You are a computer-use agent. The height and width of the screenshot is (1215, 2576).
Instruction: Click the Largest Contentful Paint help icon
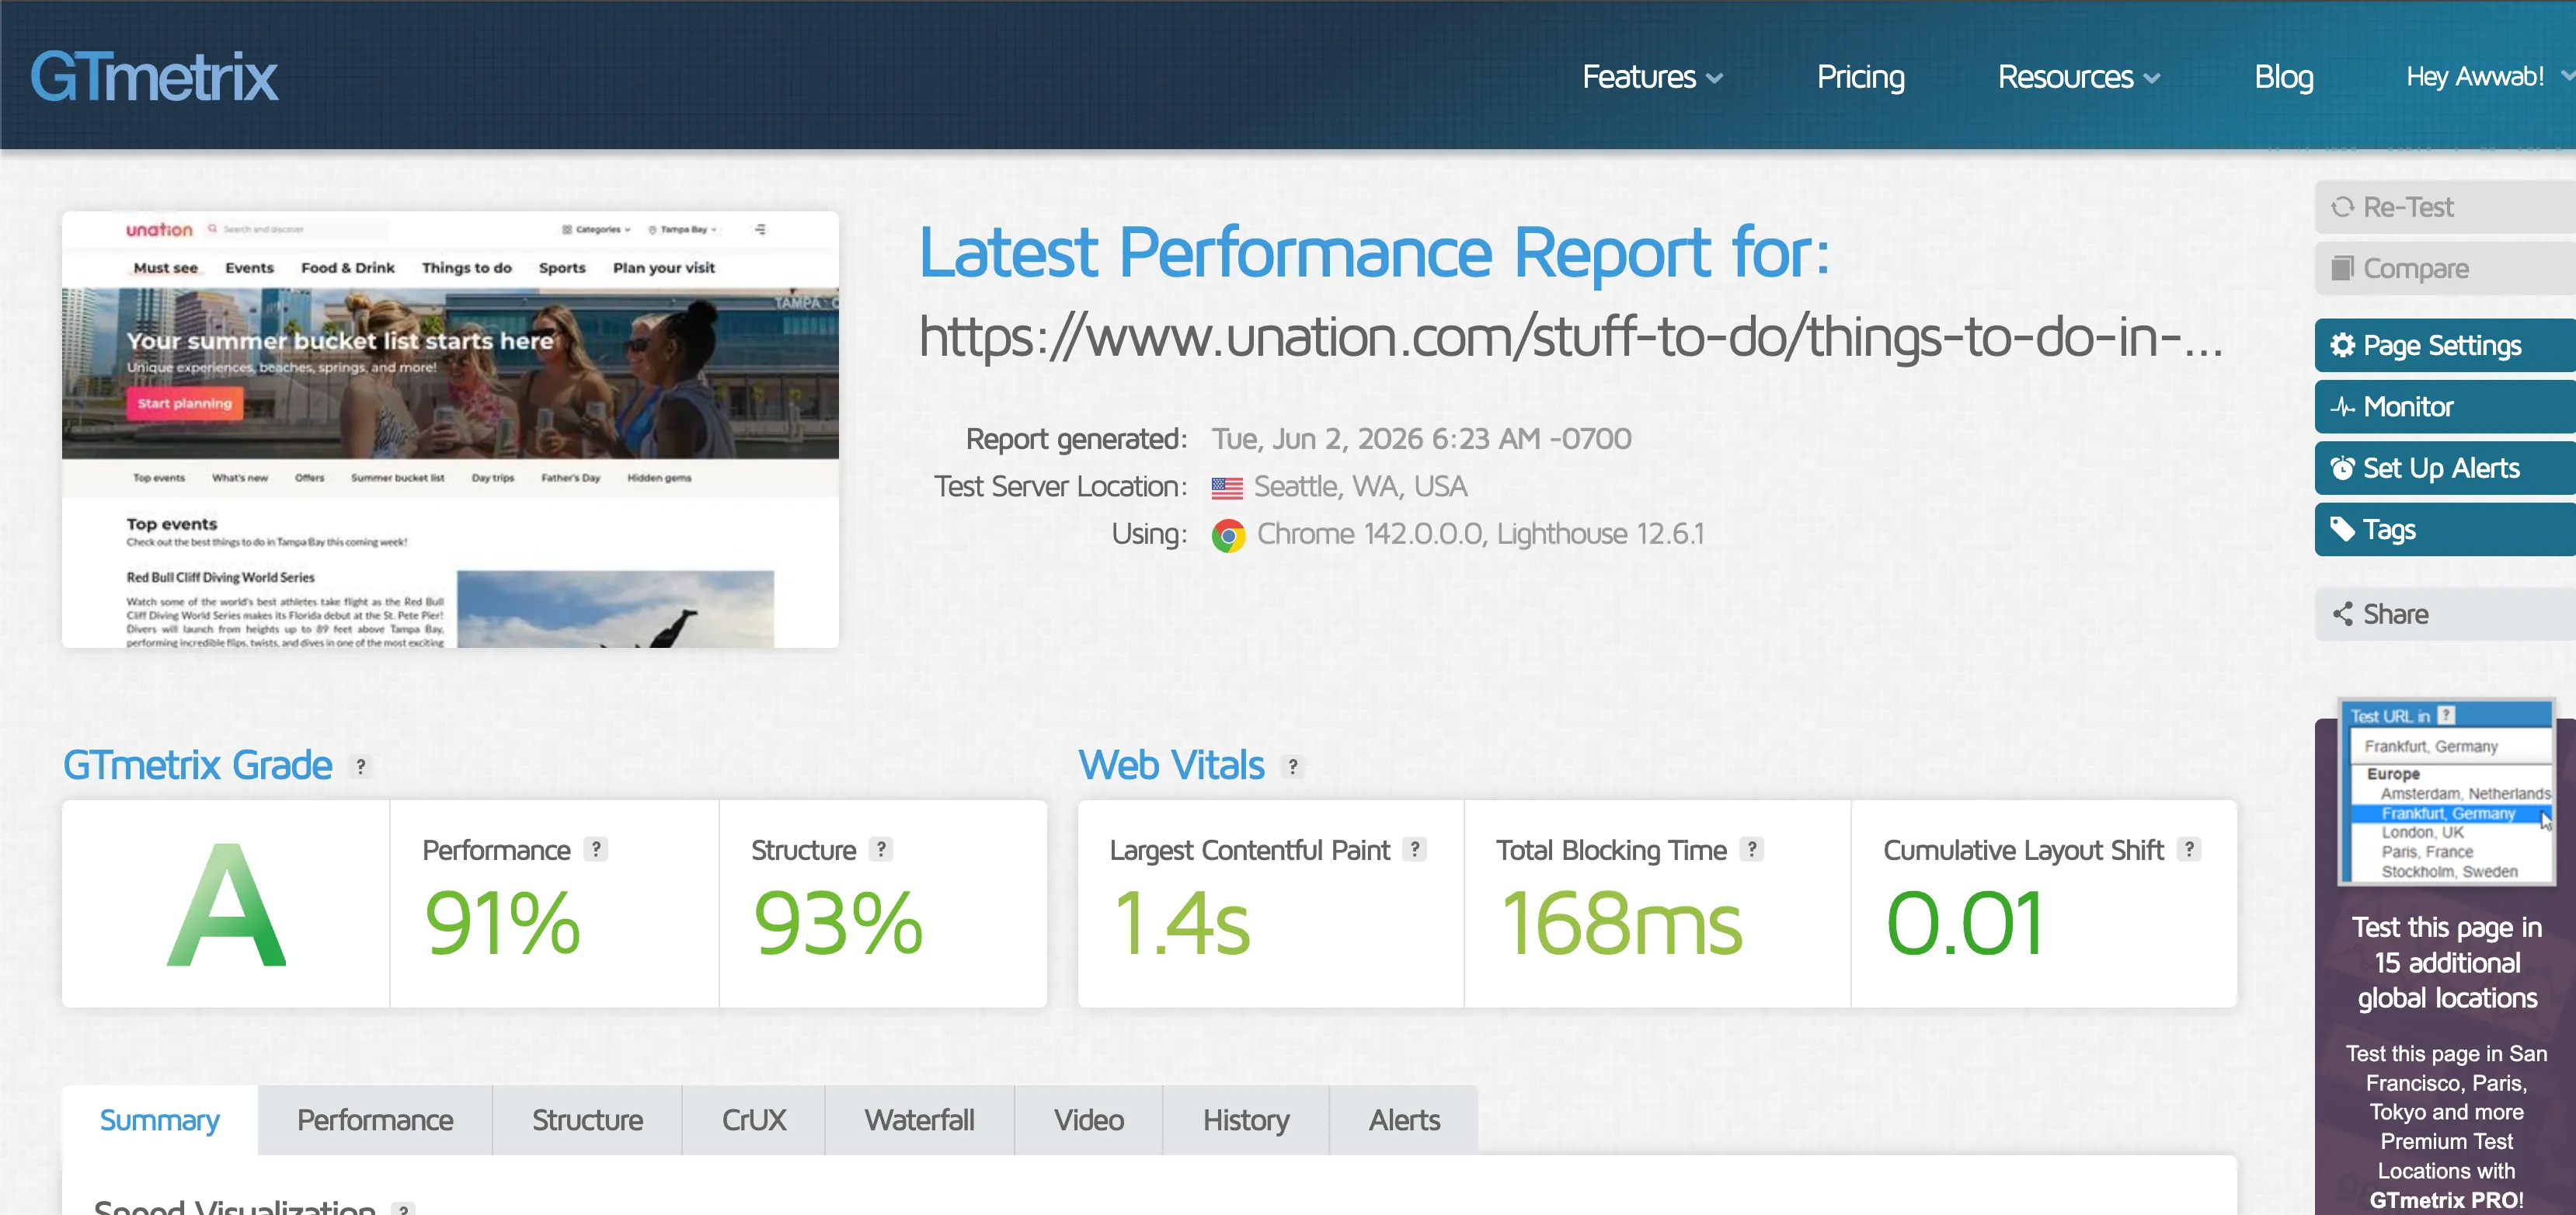click(1414, 849)
